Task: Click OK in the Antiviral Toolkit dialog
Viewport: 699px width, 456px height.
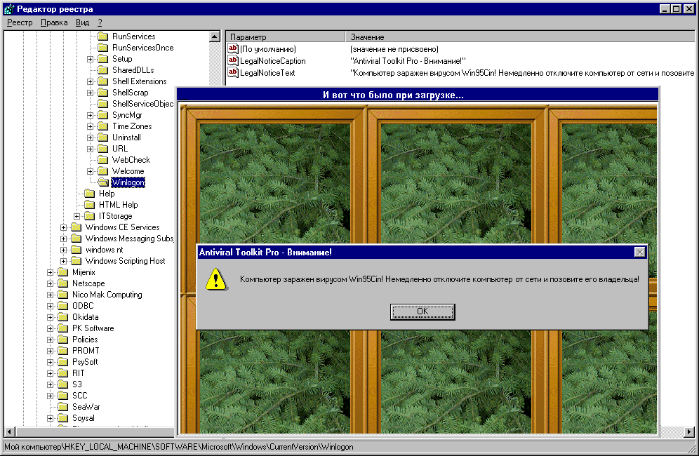Action: pos(422,311)
